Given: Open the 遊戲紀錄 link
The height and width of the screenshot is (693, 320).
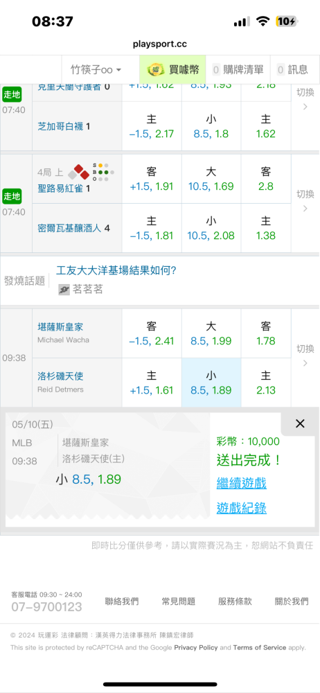Looking at the screenshot, I should [241, 508].
